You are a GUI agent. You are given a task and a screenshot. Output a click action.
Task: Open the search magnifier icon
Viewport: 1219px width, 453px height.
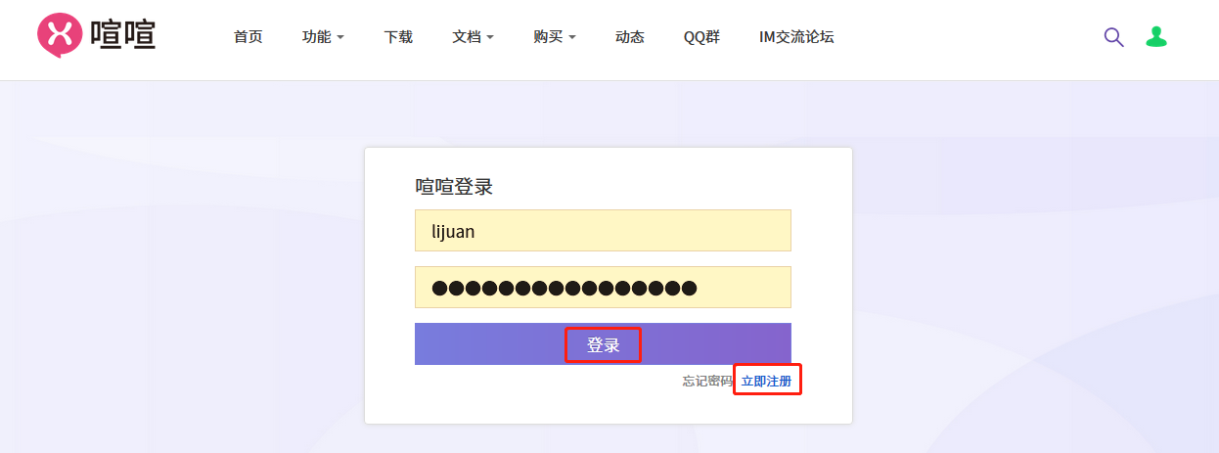point(1113,37)
